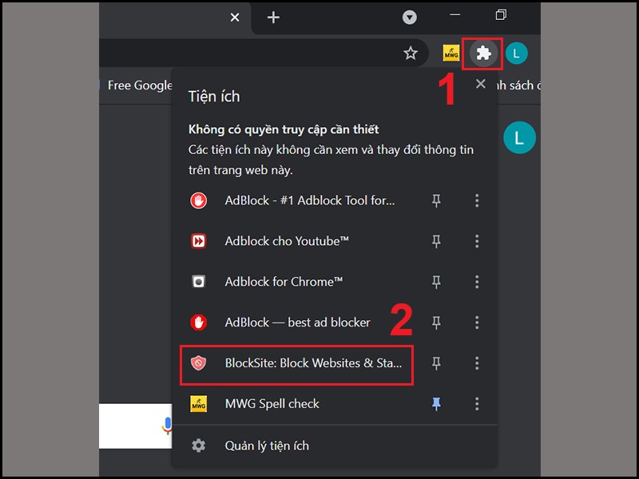
Task: Close the Tiện ích extensions popup
Action: pyautogui.click(x=481, y=84)
